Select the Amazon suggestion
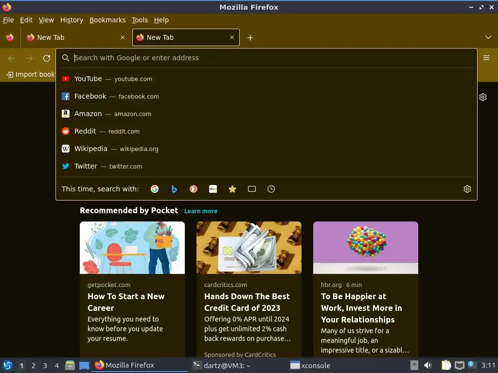 point(266,114)
